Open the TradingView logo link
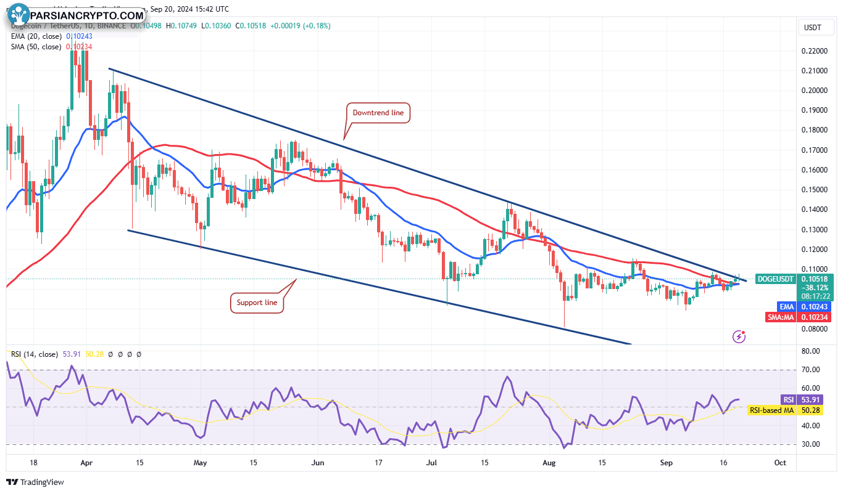 click(35, 482)
